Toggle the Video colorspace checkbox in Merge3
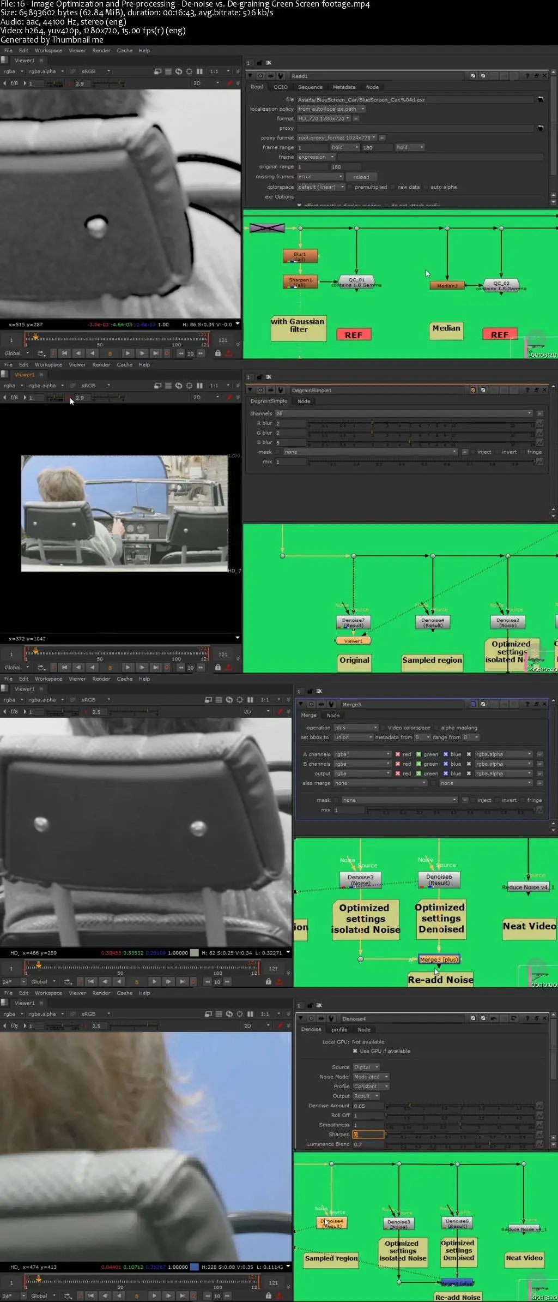Image resolution: width=558 pixels, height=1302 pixels. point(384,728)
